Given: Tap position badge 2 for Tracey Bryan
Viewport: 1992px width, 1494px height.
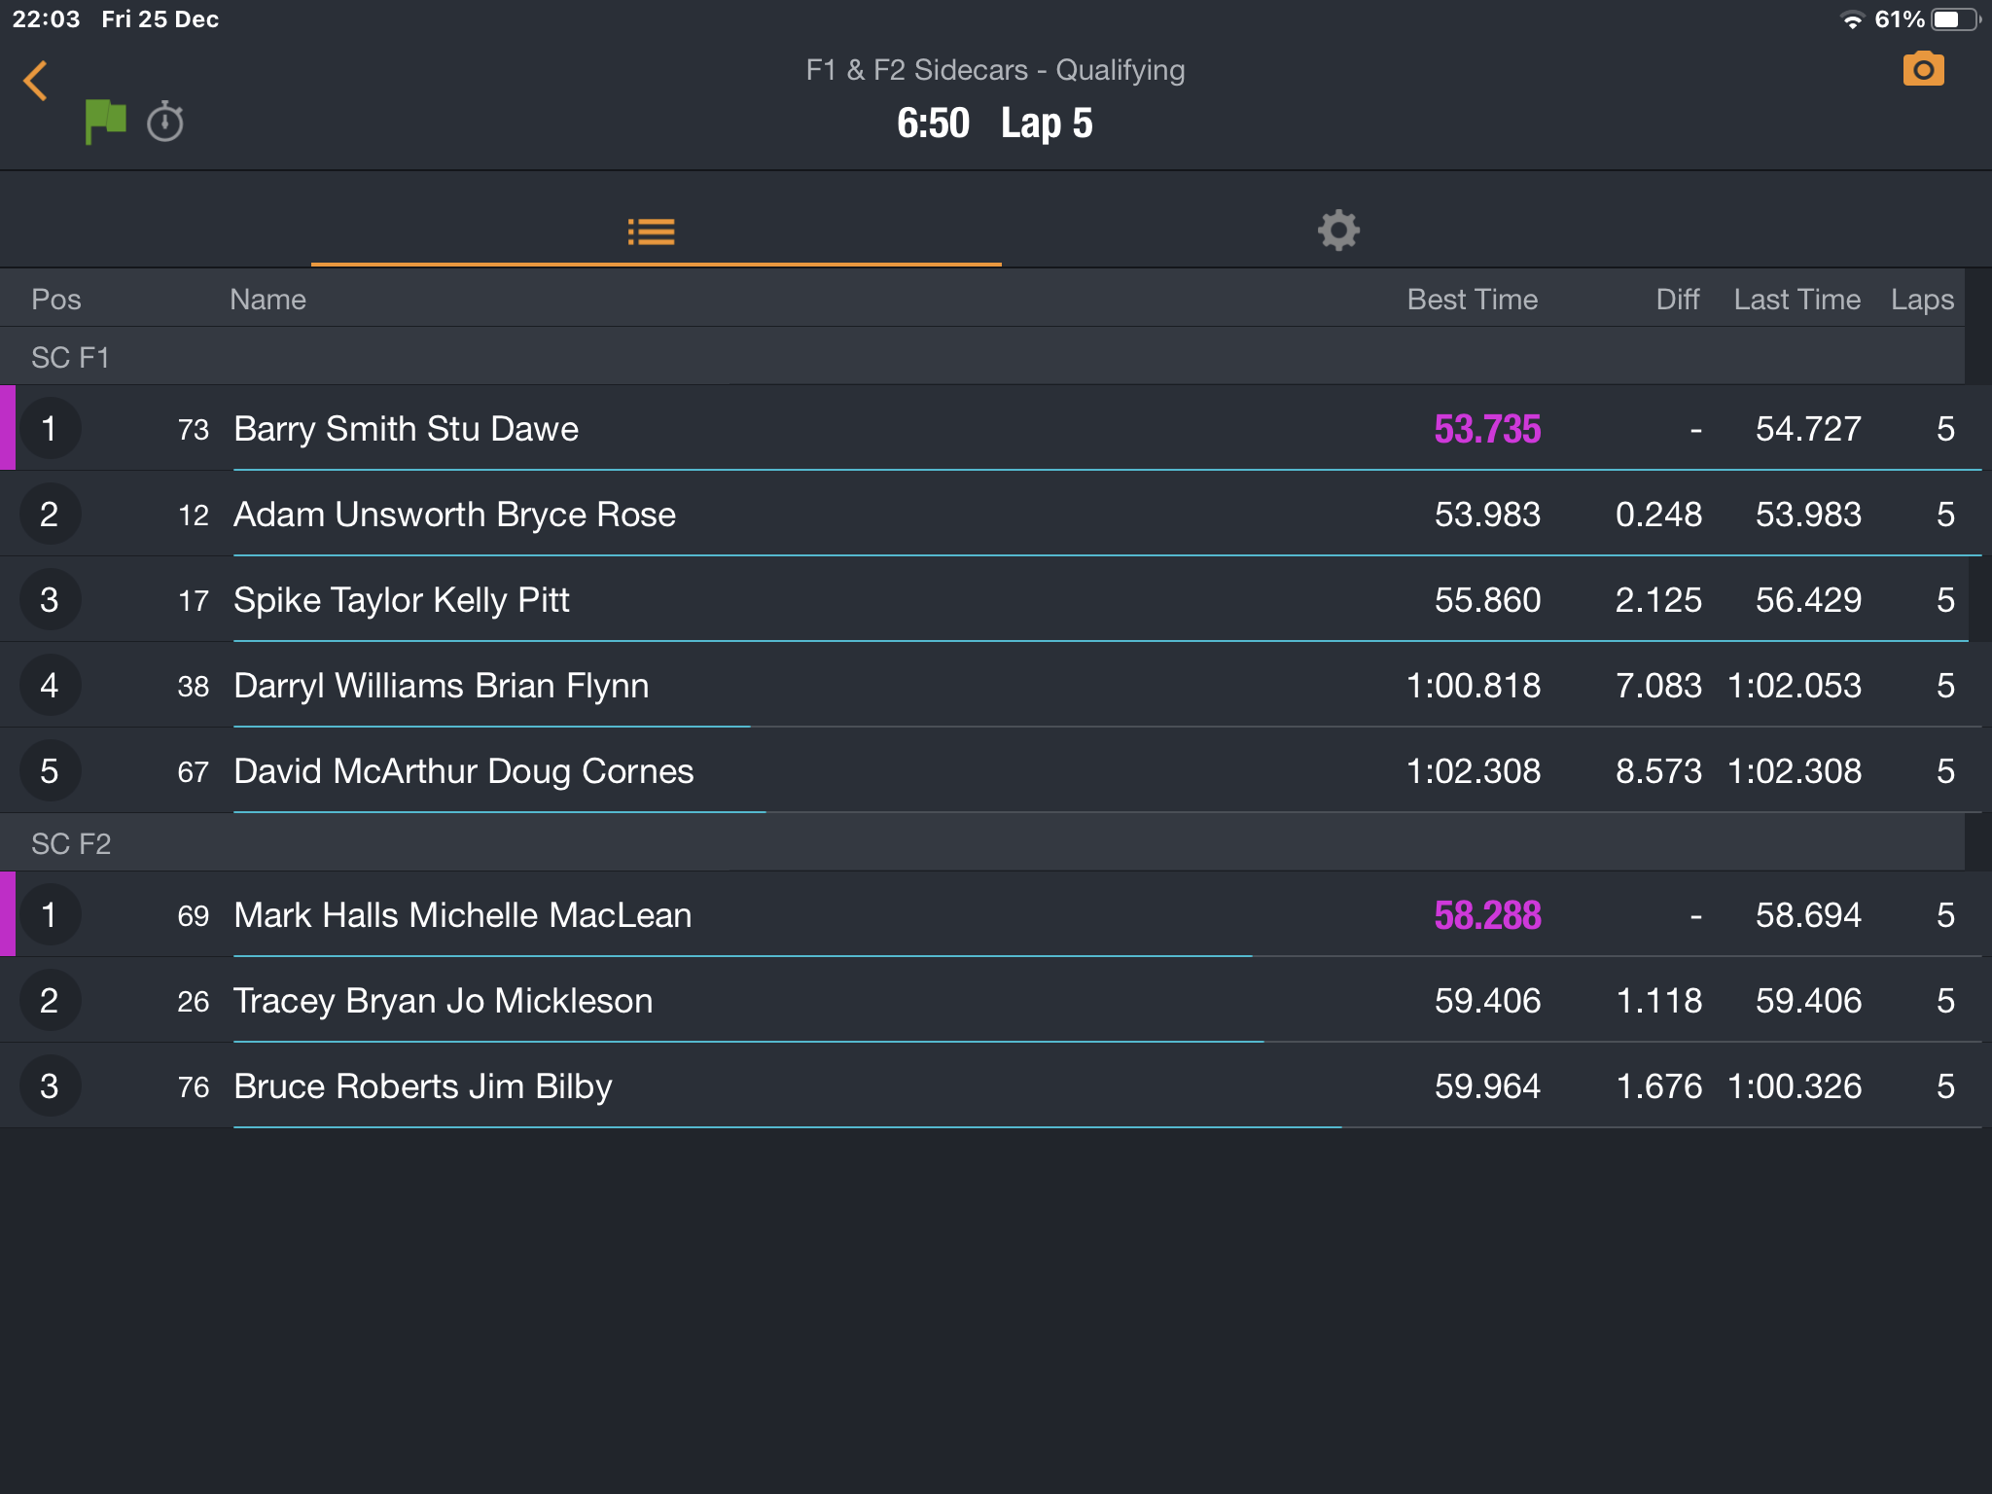Looking at the screenshot, I should [50, 1000].
